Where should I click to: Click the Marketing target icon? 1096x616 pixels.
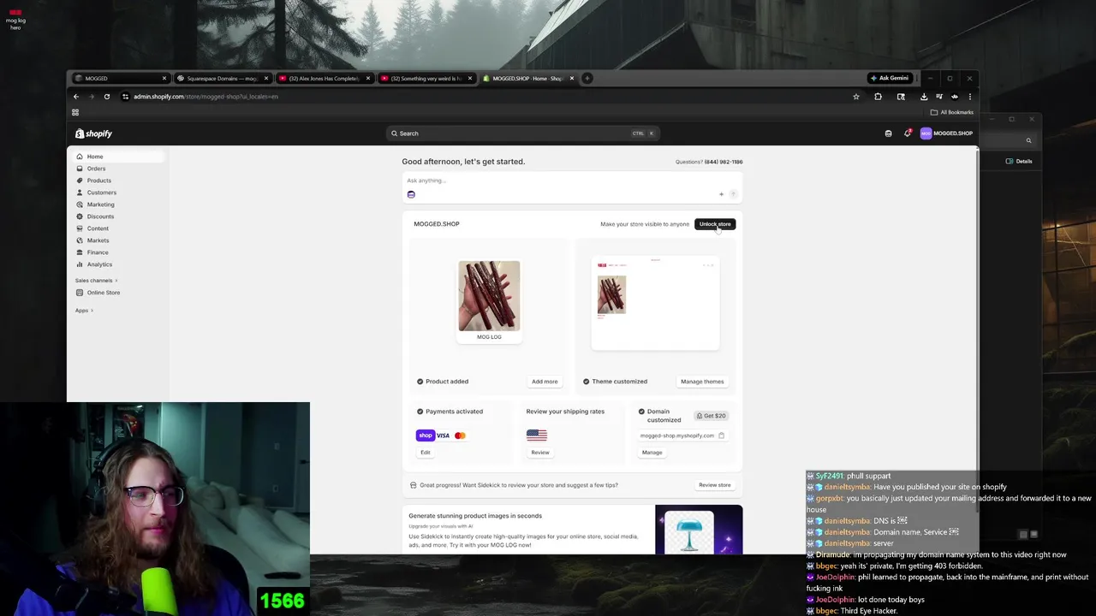tap(80, 204)
